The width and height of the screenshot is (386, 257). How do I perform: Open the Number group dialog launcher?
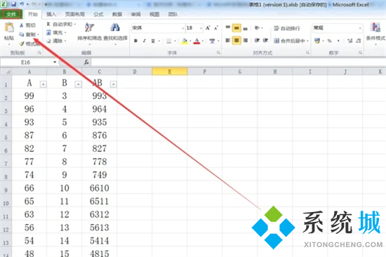(360, 53)
